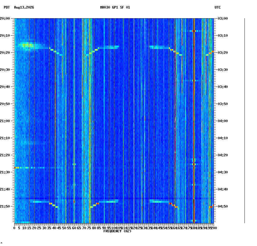The width and height of the screenshot is (257, 246).
Task: Click the 30 Hz frequency tick label
Action: tap(44, 228)
